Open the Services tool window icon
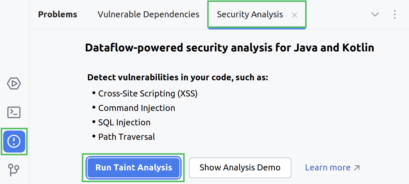The image size is (409, 184). pyautogui.click(x=14, y=83)
